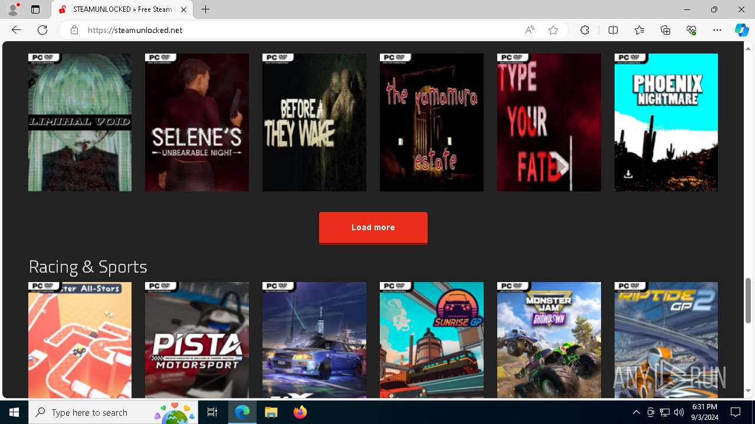Add this page to favorites star
The height and width of the screenshot is (424, 755).
coord(553,30)
